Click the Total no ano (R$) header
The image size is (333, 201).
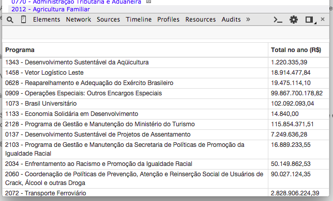296,50
